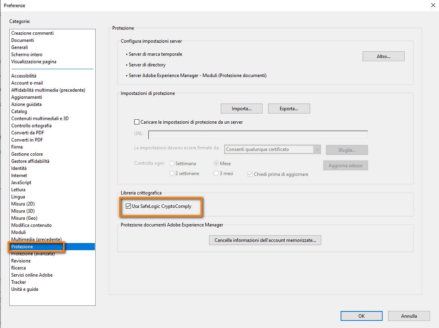Click Server di directory text
The width and height of the screenshot is (439, 328).
147,65
